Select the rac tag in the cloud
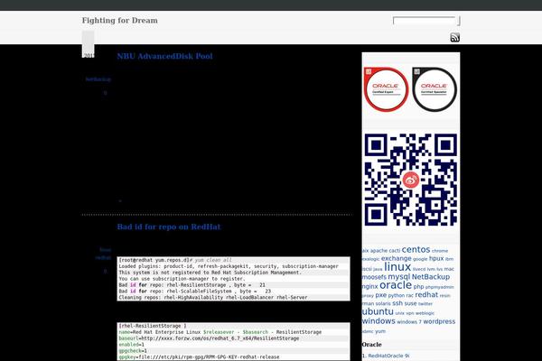Image resolution: width=542 pixels, height=361 pixels. click(409, 295)
